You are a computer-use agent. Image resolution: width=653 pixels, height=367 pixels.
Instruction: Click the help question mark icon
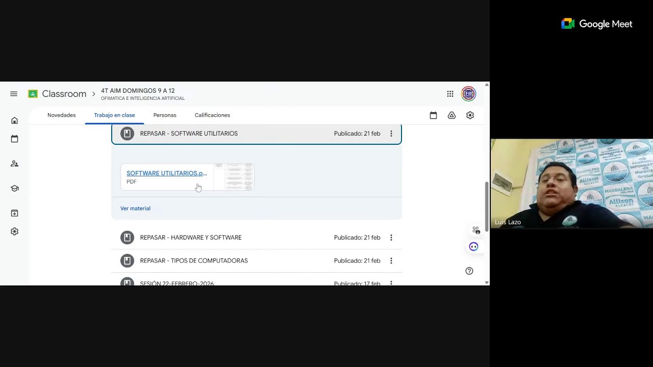[469, 271]
